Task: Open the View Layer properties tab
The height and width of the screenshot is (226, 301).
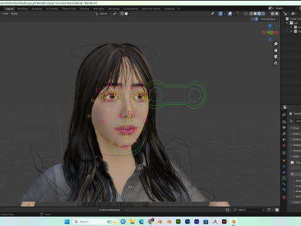Action: 284,134
